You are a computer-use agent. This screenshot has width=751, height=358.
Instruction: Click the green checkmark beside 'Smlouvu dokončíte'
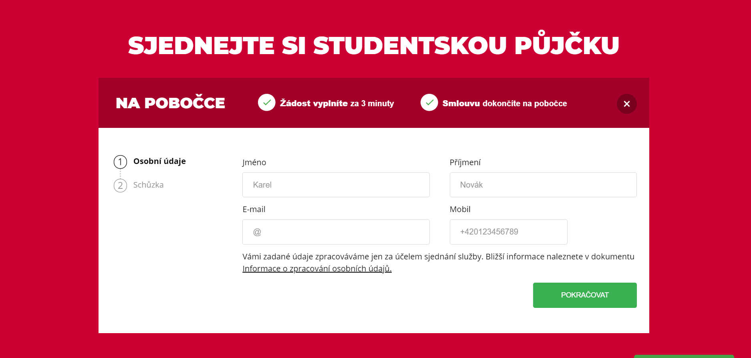pos(429,103)
